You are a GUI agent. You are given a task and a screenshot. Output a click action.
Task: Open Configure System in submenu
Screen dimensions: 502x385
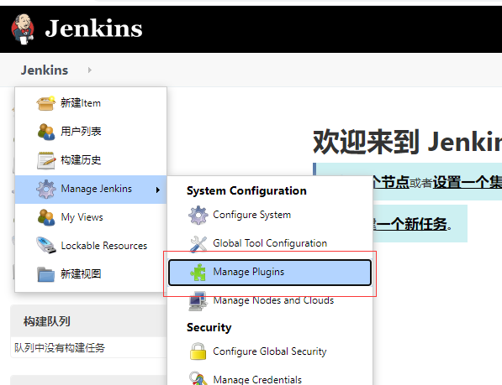coord(270,215)
